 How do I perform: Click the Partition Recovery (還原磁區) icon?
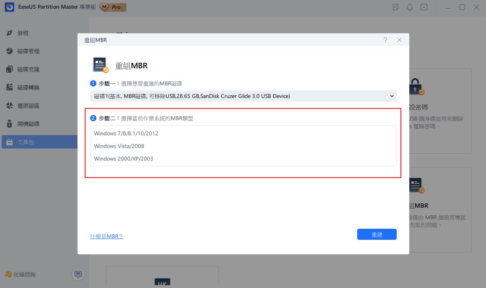click(9, 106)
